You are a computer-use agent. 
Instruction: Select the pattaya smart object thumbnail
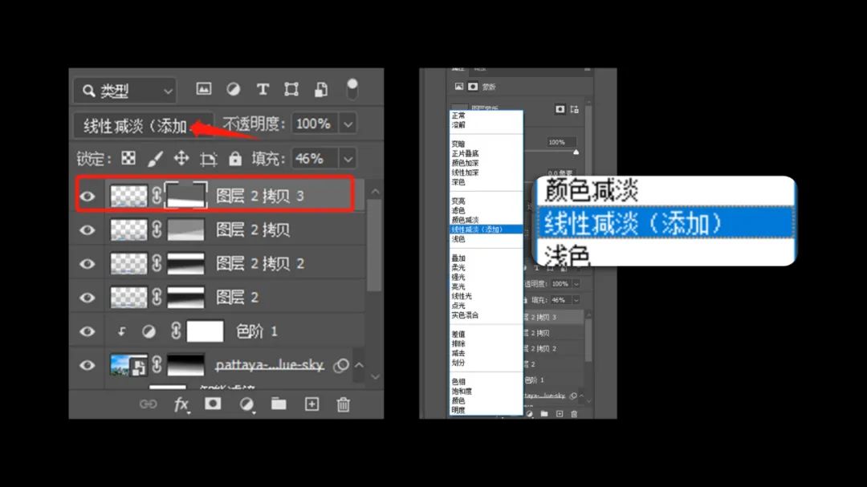pyautogui.click(x=128, y=365)
